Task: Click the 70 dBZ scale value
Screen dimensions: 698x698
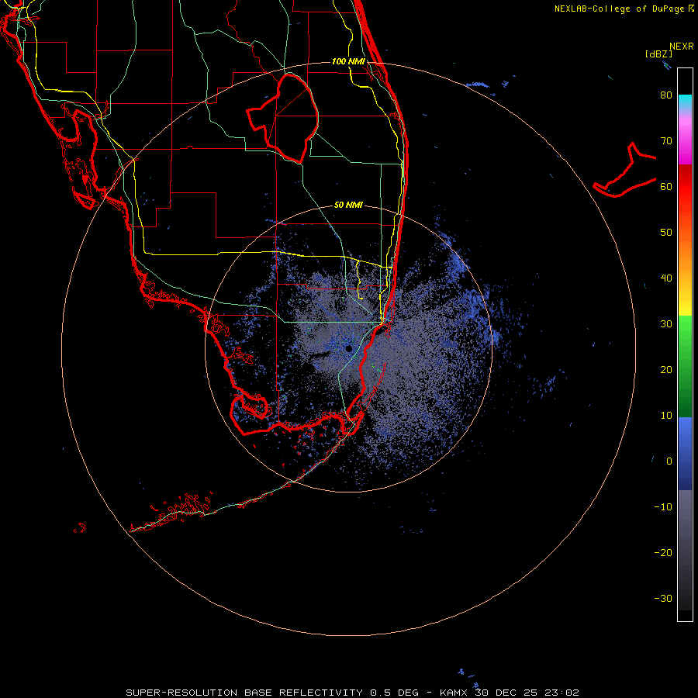Action: coord(666,141)
